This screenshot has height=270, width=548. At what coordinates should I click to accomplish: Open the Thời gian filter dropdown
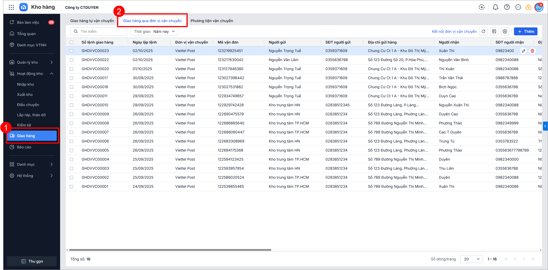tap(154, 31)
